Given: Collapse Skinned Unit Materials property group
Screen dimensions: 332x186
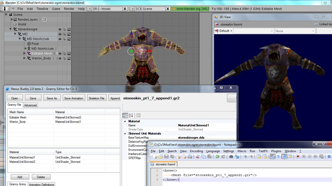Looking at the screenshot, I should tap(125, 134).
